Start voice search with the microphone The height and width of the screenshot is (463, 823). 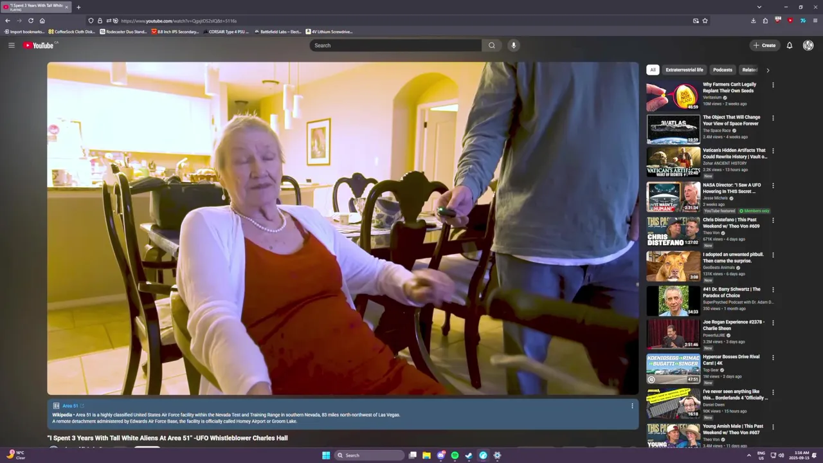pos(513,45)
